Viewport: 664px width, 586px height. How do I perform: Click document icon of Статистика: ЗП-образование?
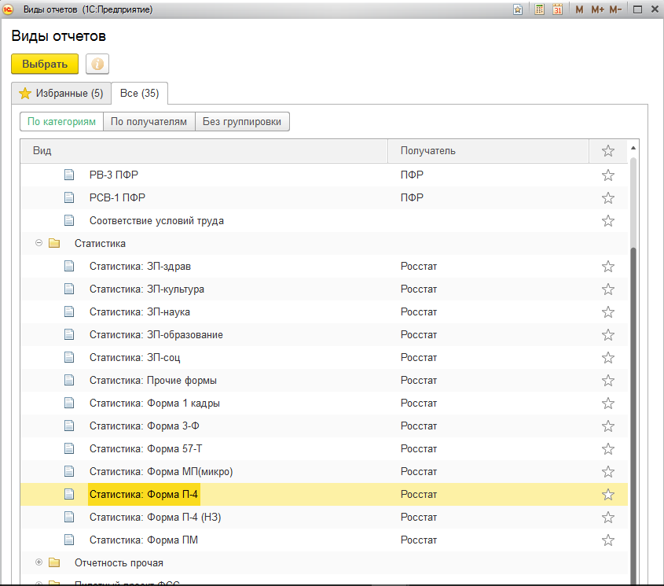pyautogui.click(x=69, y=334)
